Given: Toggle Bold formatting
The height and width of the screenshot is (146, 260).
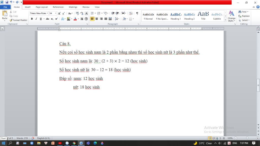Looking at the screenshot, I should tap(32, 19).
